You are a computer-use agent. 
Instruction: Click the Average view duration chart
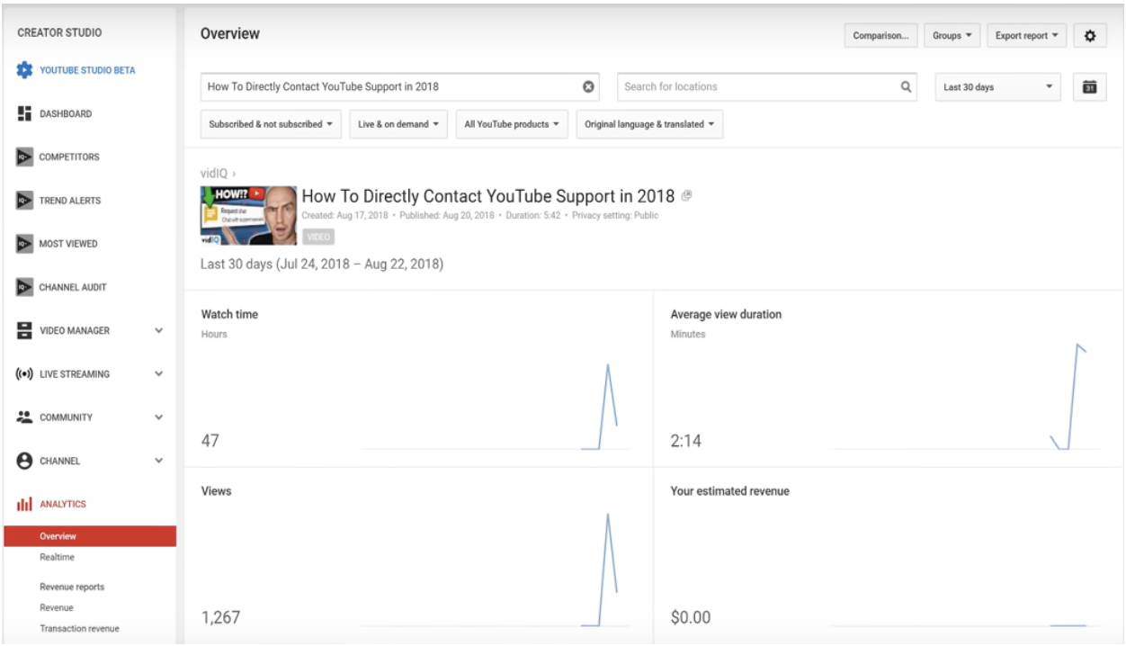click(x=965, y=396)
